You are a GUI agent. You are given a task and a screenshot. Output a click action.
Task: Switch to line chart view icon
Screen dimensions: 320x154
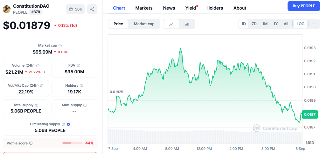171,24
